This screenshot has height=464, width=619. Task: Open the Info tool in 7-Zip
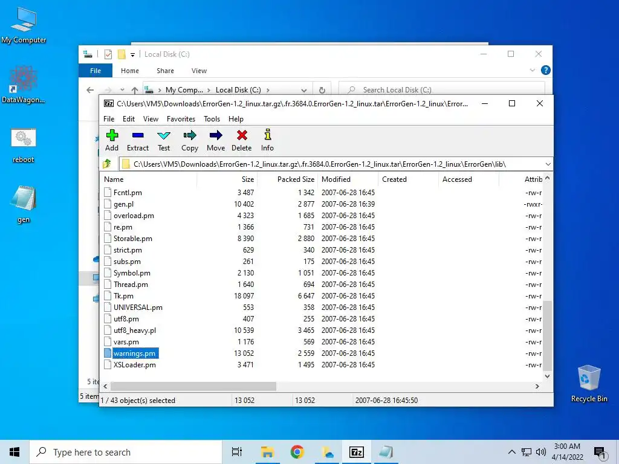(x=267, y=140)
